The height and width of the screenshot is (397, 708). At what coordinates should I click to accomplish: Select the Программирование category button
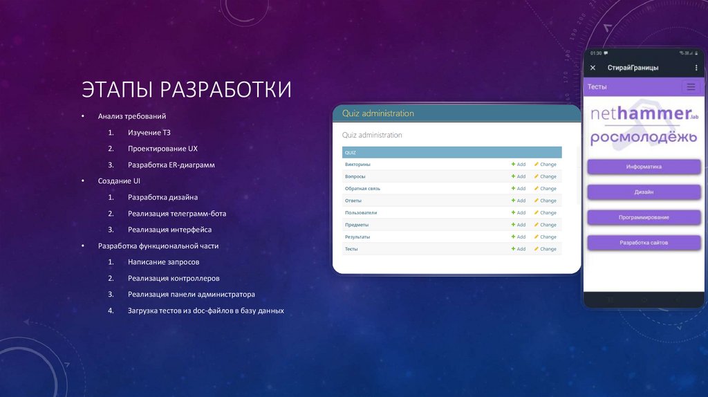(x=644, y=217)
